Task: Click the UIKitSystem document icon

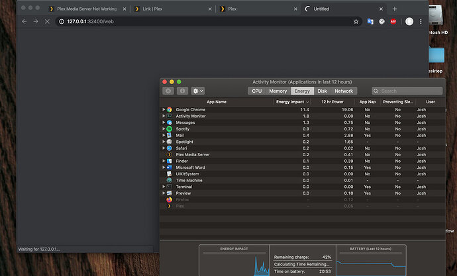Action: 170,174
